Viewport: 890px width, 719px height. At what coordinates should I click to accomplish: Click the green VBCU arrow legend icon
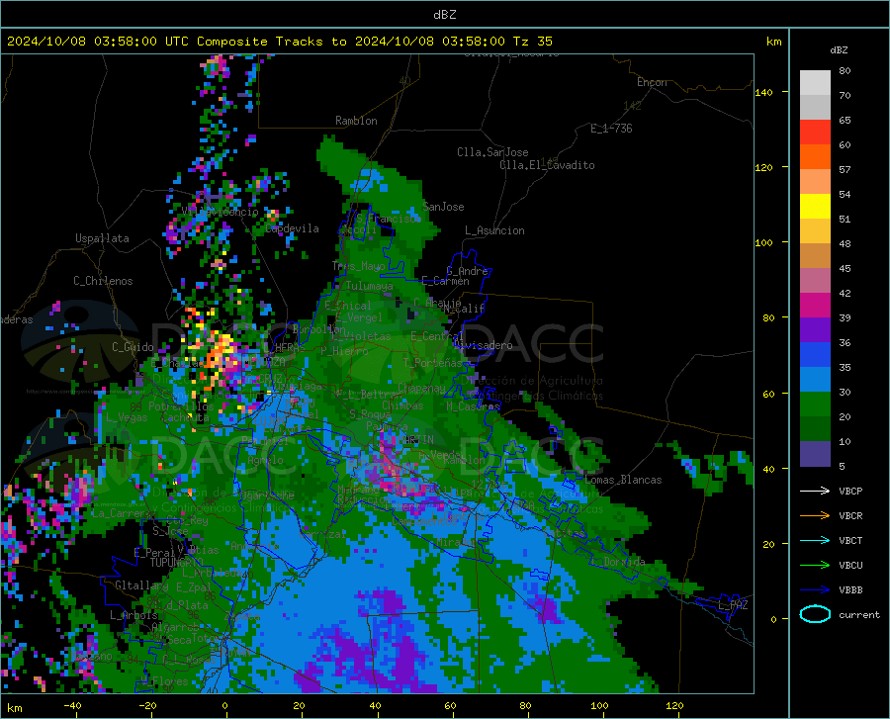(815, 565)
